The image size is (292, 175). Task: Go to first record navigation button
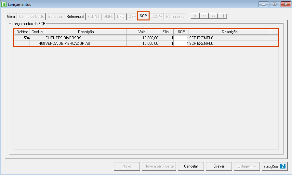195,16
